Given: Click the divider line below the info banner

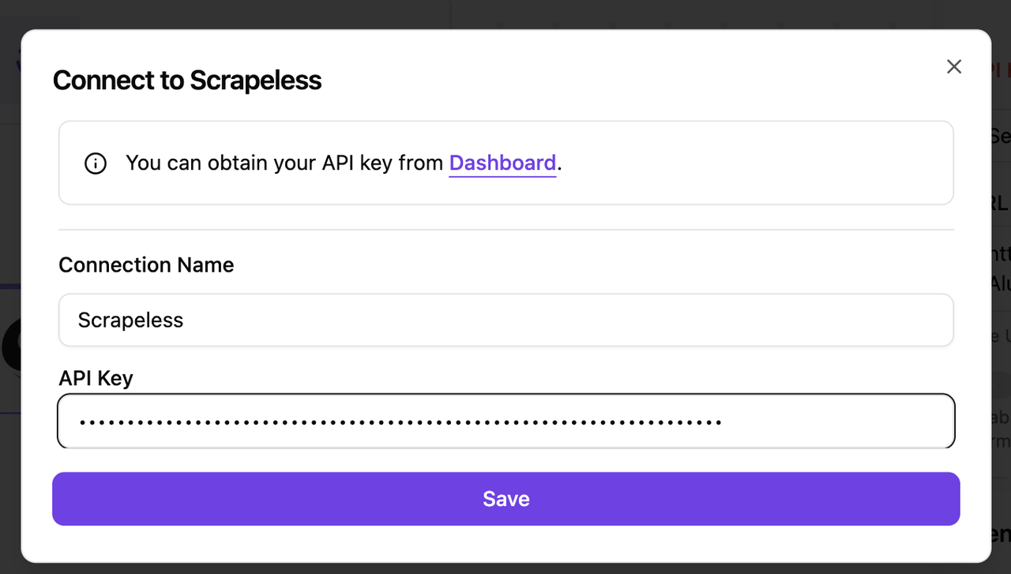Looking at the screenshot, I should click(x=505, y=230).
